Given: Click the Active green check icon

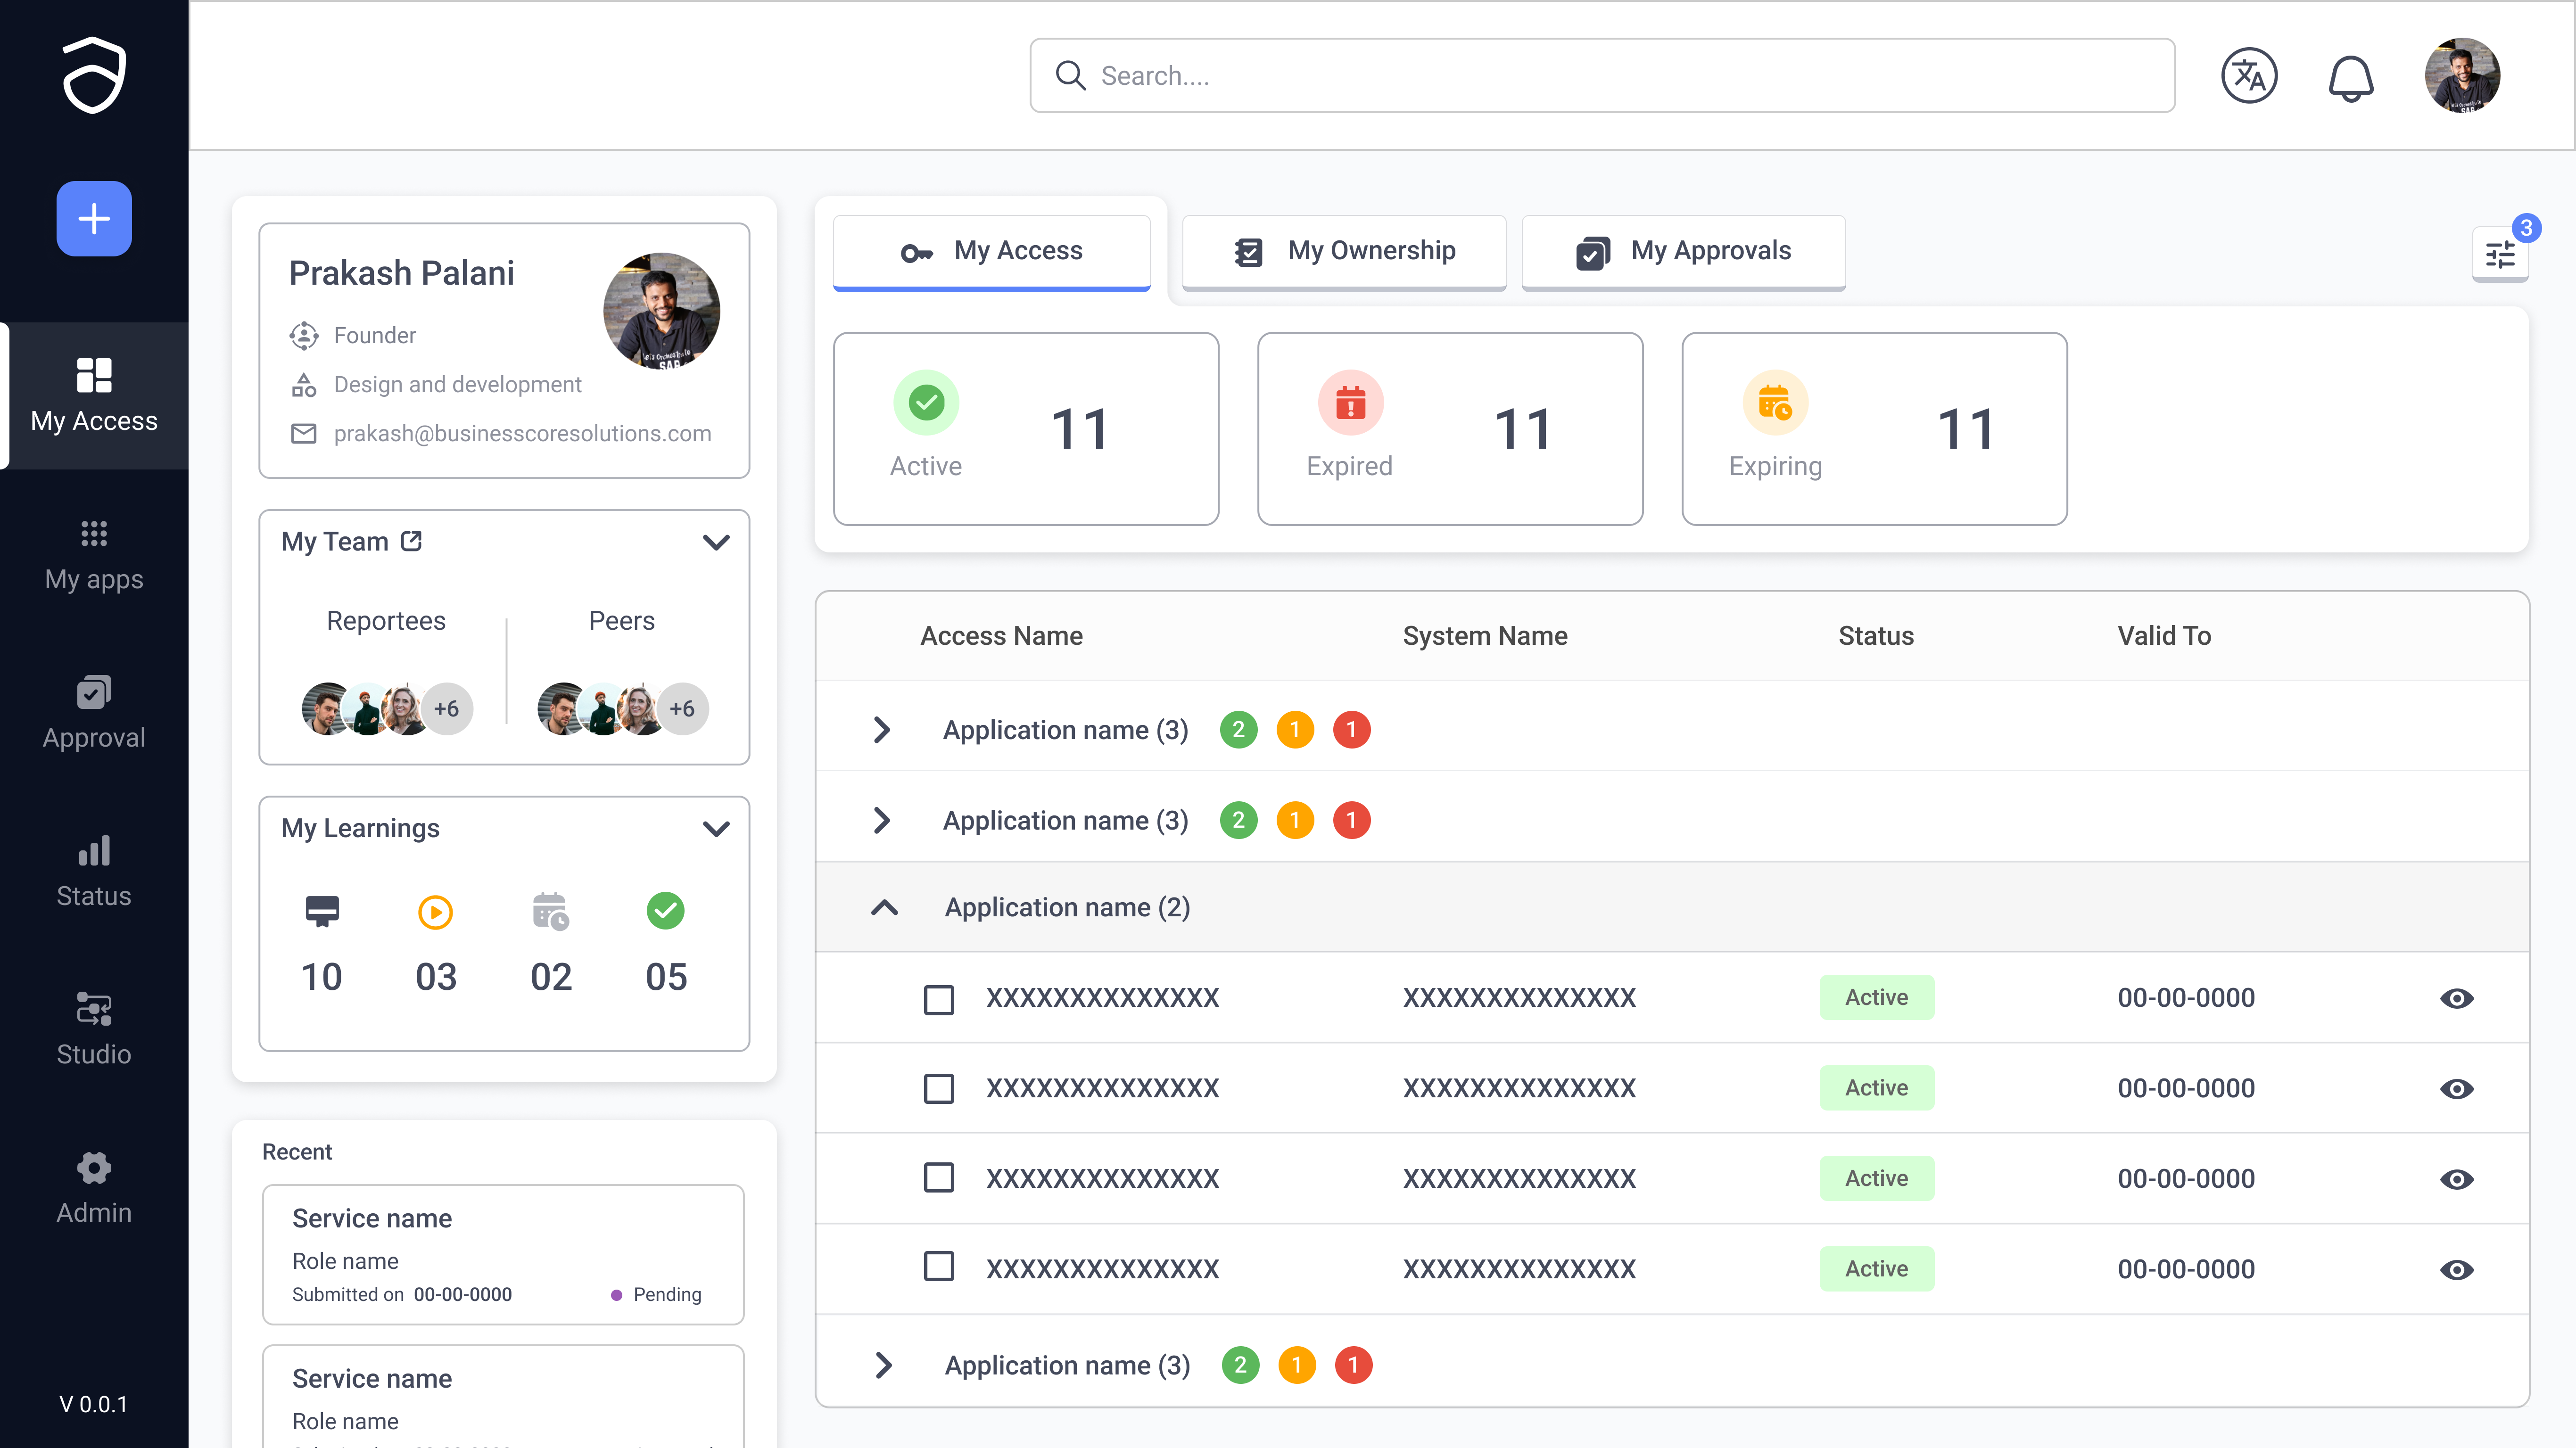Looking at the screenshot, I should [x=926, y=402].
